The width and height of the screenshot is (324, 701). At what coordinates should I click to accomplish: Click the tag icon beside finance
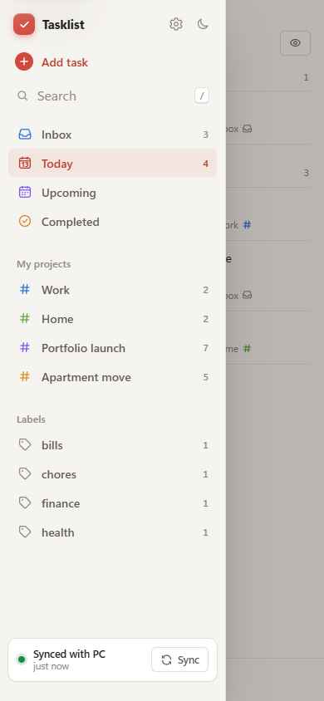25,503
